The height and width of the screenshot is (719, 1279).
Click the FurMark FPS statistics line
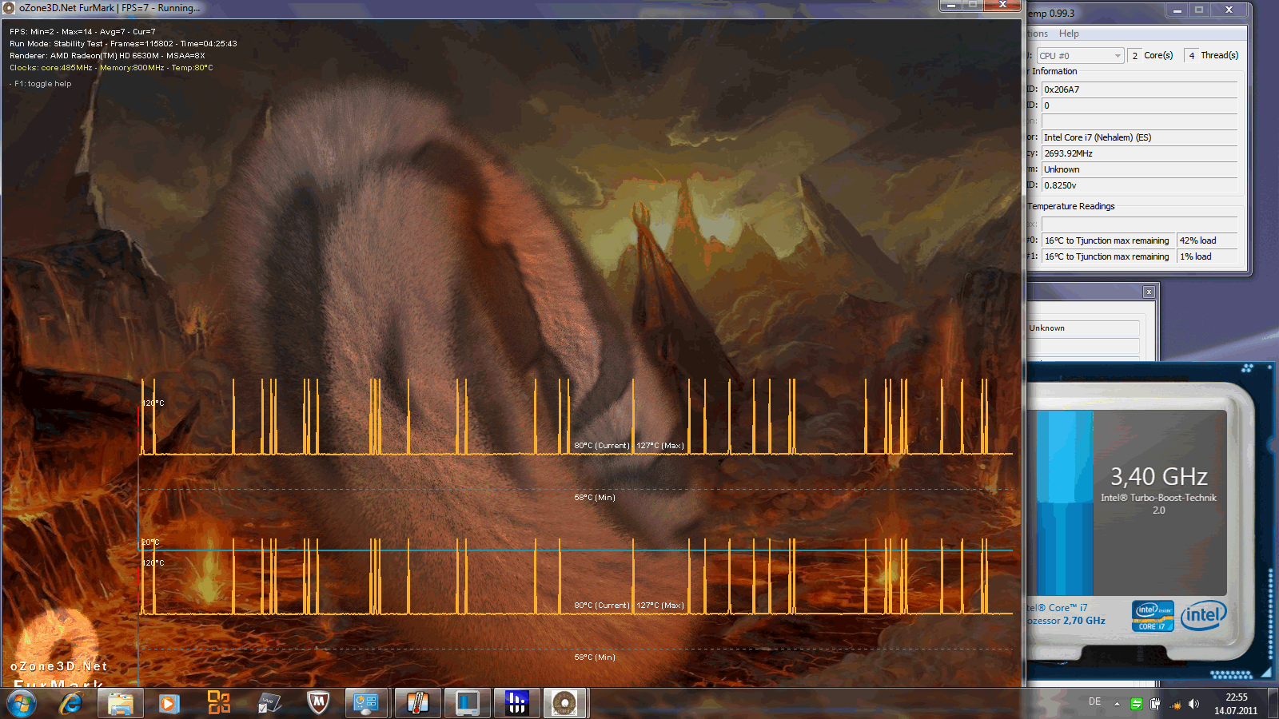pyautogui.click(x=82, y=32)
